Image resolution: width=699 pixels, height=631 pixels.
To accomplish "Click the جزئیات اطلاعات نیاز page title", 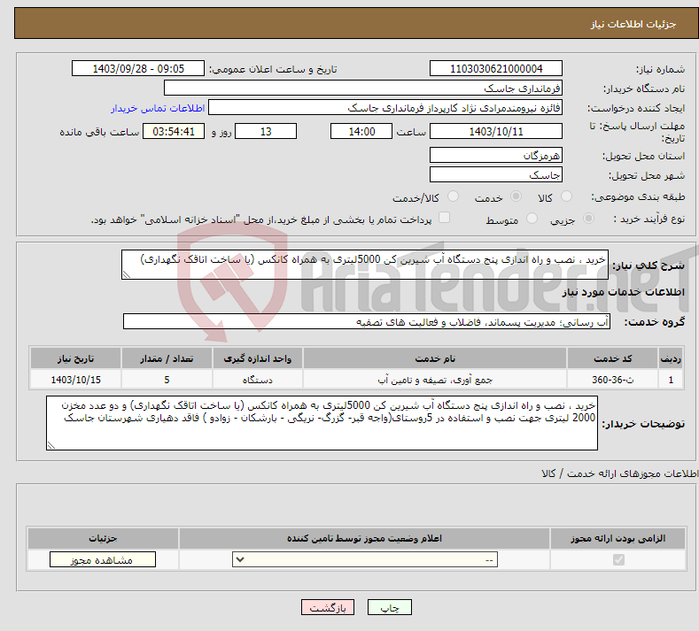I will point(633,24).
